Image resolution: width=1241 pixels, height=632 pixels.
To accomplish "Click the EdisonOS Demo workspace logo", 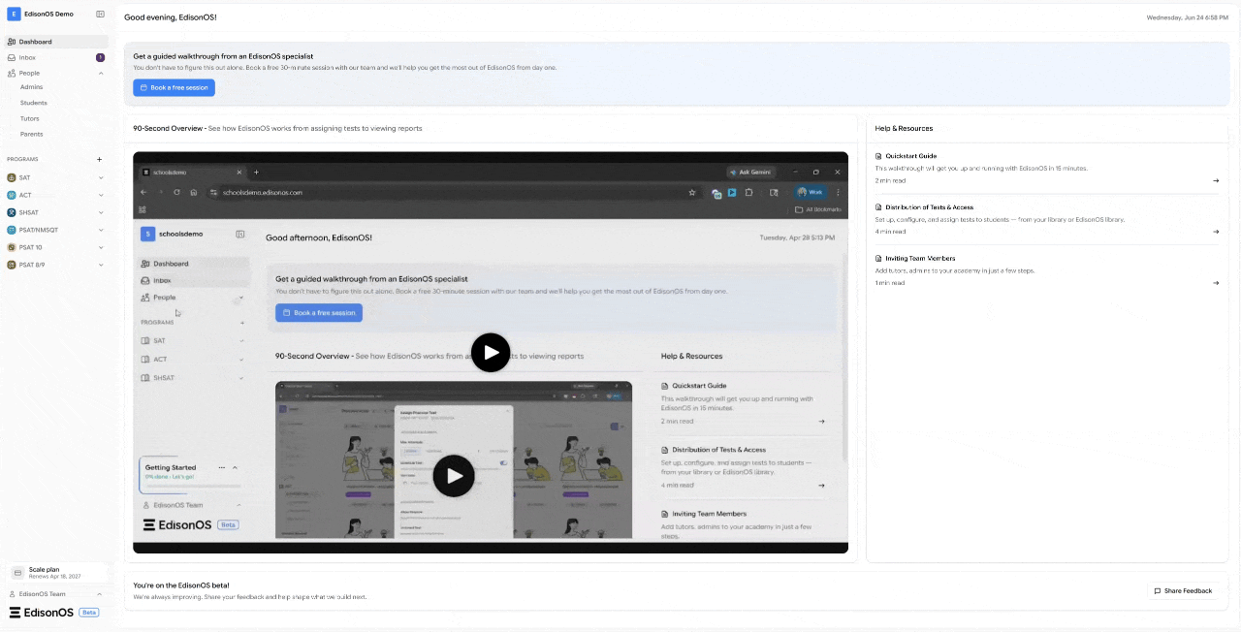I will click(x=14, y=14).
